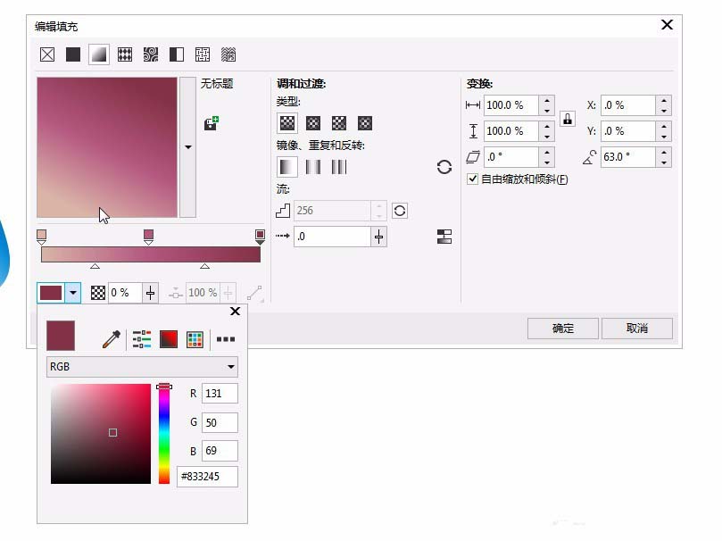Select the Uniform Fill icon
This screenshot has width=722, height=541.
73,54
